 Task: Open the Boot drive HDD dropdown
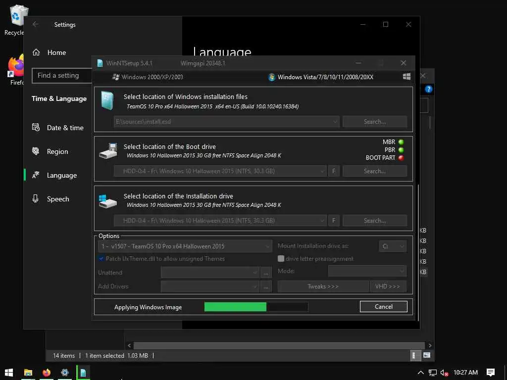coord(220,171)
